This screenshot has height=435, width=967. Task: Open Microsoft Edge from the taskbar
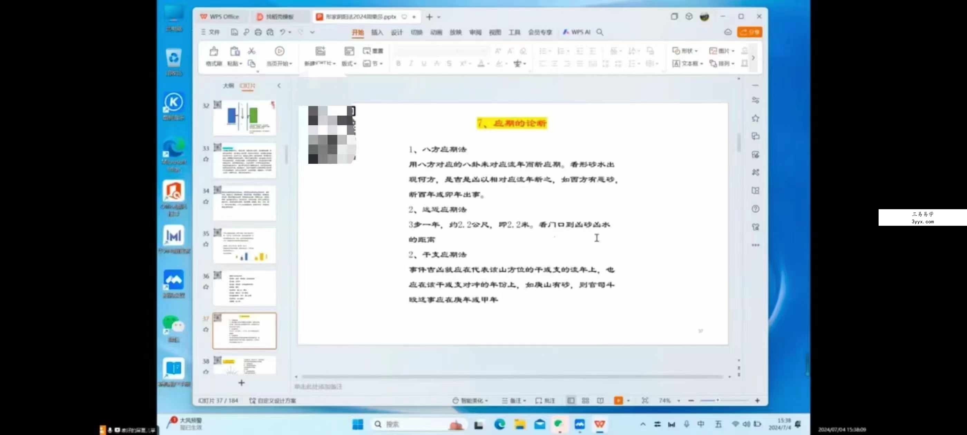(499, 424)
